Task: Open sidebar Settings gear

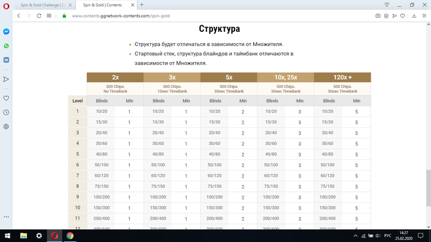Action: (6, 127)
